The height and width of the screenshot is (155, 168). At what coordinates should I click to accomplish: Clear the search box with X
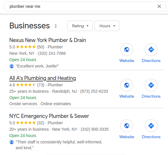coord(159,6)
